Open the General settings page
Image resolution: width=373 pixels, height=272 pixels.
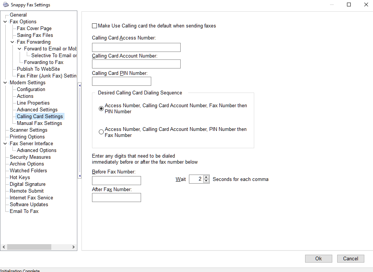[x=18, y=15]
